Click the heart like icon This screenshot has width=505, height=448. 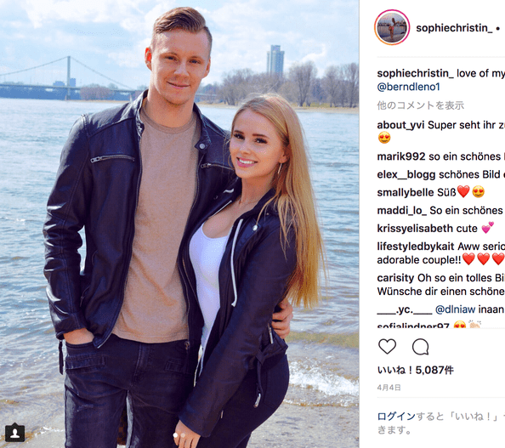[x=387, y=347]
